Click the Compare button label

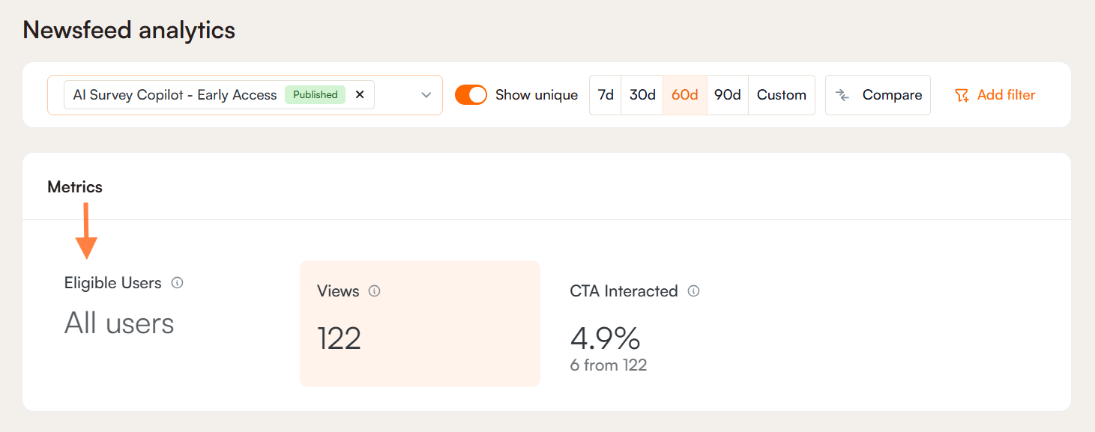(x=892, y=95)
